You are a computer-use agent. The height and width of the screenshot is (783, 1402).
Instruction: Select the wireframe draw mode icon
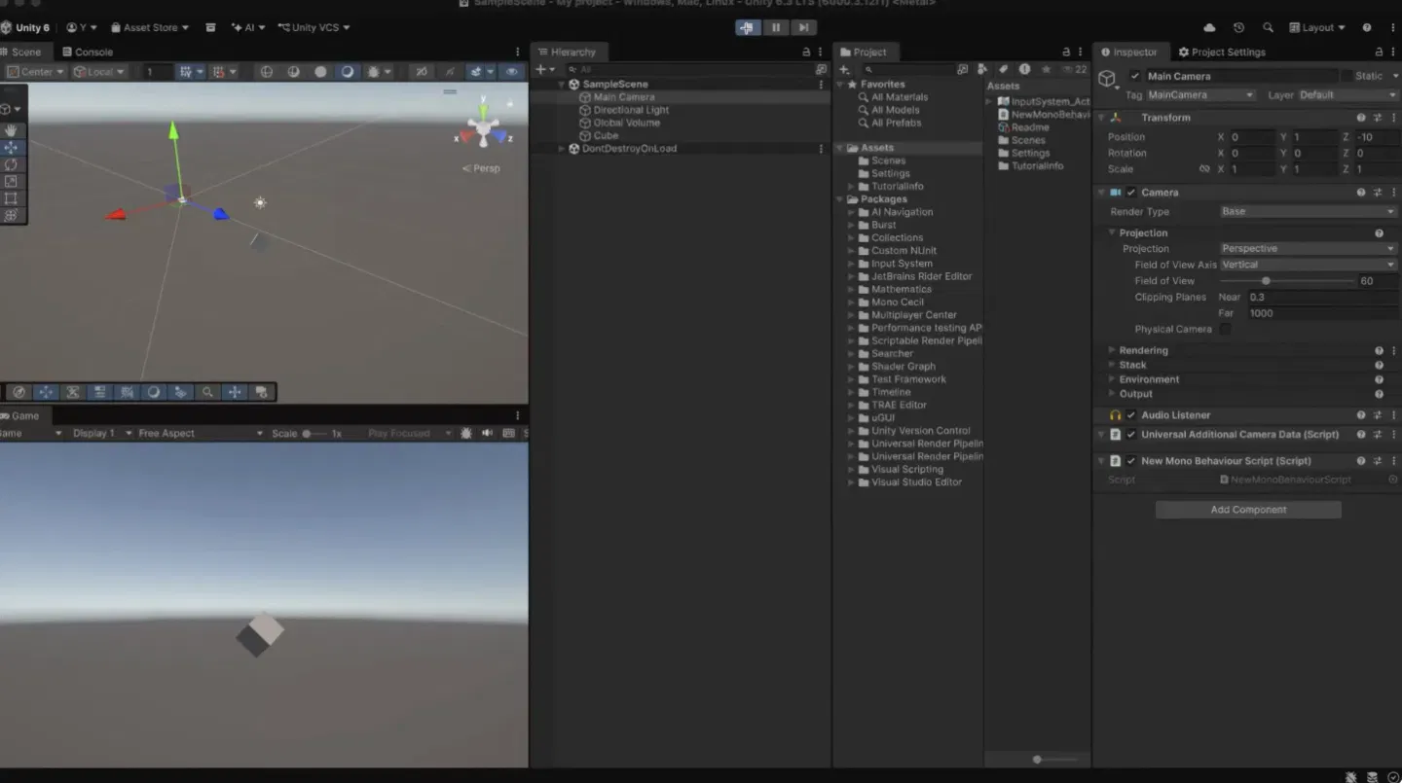click(266, 72)
